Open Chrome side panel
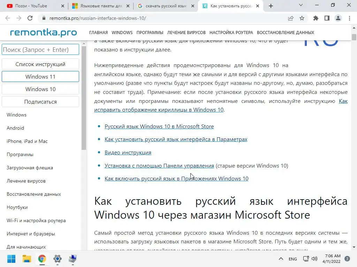This screenshot has width=357, height=267. click(x=327, y=18)
